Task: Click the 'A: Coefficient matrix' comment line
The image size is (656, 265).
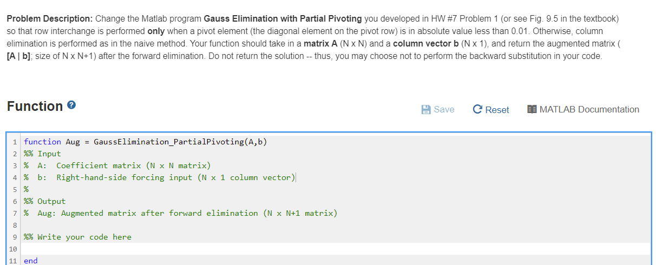Action: (117, 165)
